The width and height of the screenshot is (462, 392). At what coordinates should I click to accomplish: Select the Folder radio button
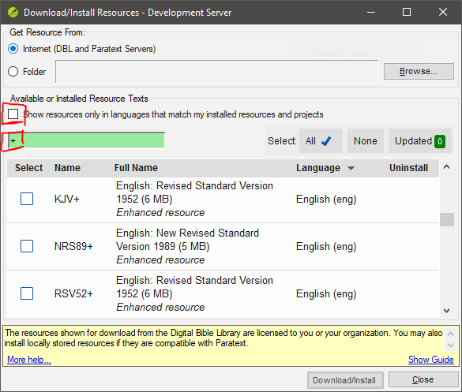pos(13,72)
